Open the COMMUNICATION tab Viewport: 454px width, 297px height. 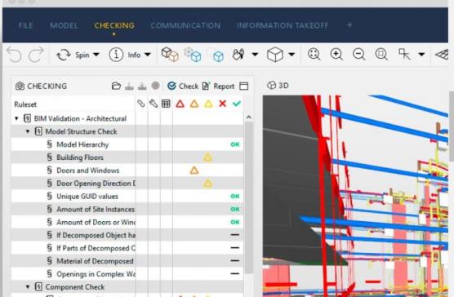[x=185, y=25]
